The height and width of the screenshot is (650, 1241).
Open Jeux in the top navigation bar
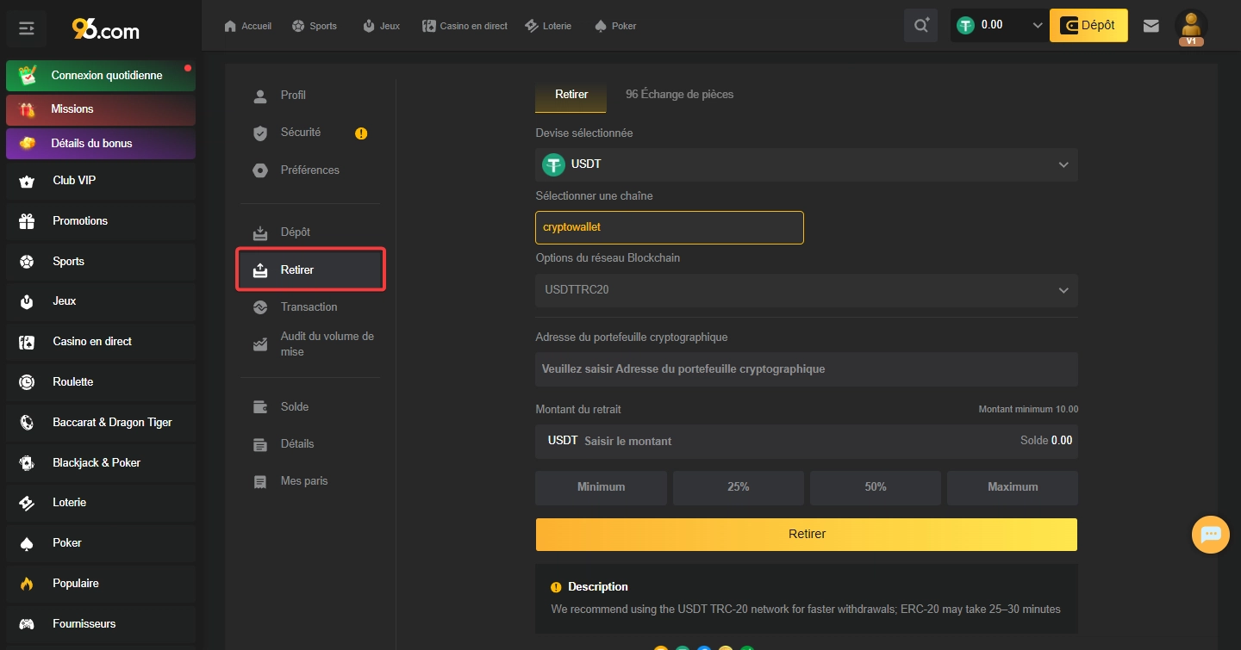pyautogui.click(x=381, y=26)
